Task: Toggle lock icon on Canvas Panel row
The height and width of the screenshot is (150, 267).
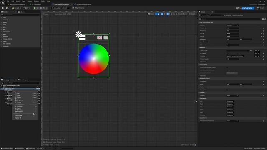Action: (37, 87)
